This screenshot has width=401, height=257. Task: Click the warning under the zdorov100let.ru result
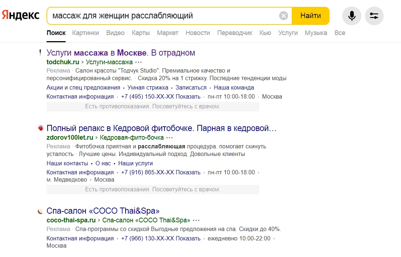(153, 190)
